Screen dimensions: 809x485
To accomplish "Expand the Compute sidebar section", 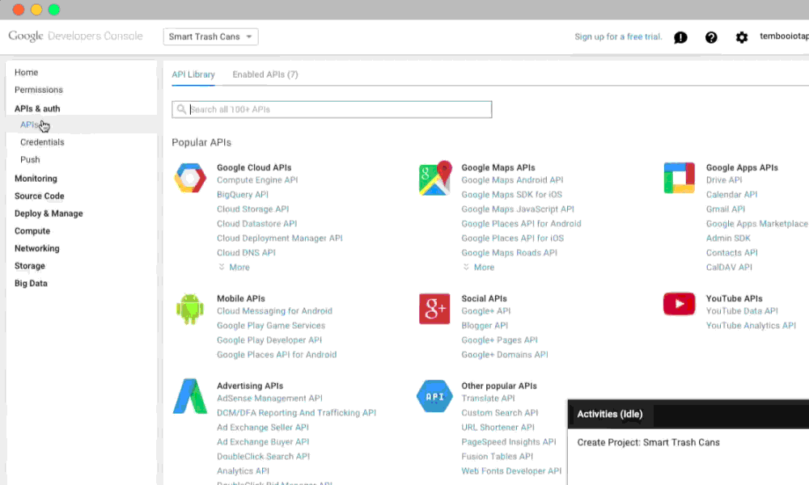I will 32,231.
